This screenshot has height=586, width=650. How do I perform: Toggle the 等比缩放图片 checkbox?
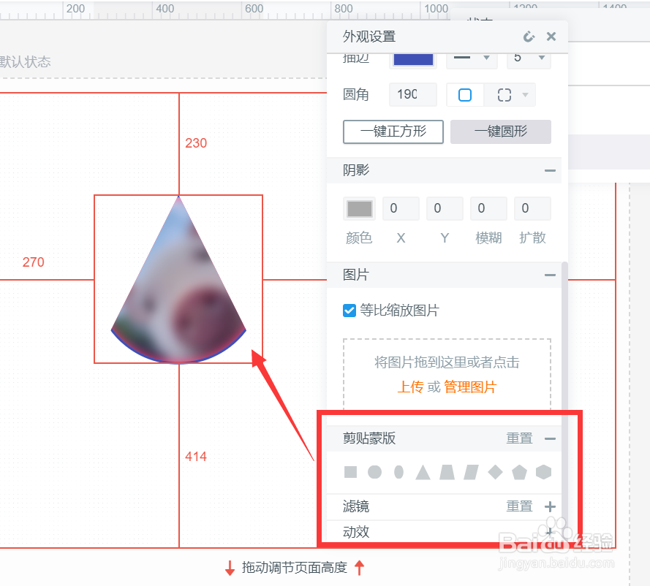click(349, 311)
